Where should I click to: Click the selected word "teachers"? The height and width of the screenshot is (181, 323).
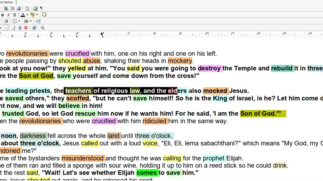(x=78, y=91)
